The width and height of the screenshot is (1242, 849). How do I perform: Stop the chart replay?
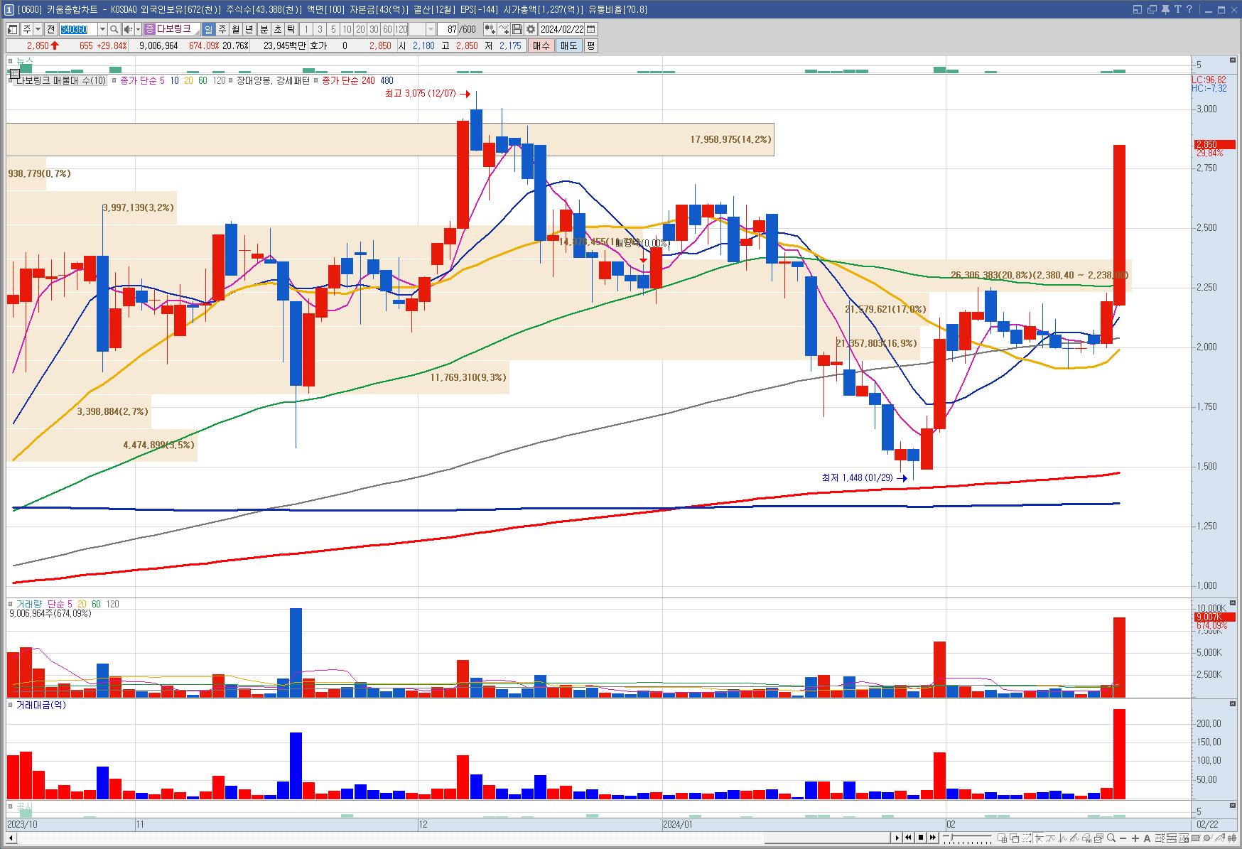pos(921,838)
